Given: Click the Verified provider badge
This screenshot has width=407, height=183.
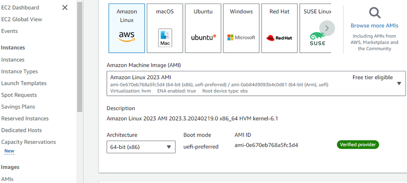Looking at the screenshot, I should click(358, 145).
